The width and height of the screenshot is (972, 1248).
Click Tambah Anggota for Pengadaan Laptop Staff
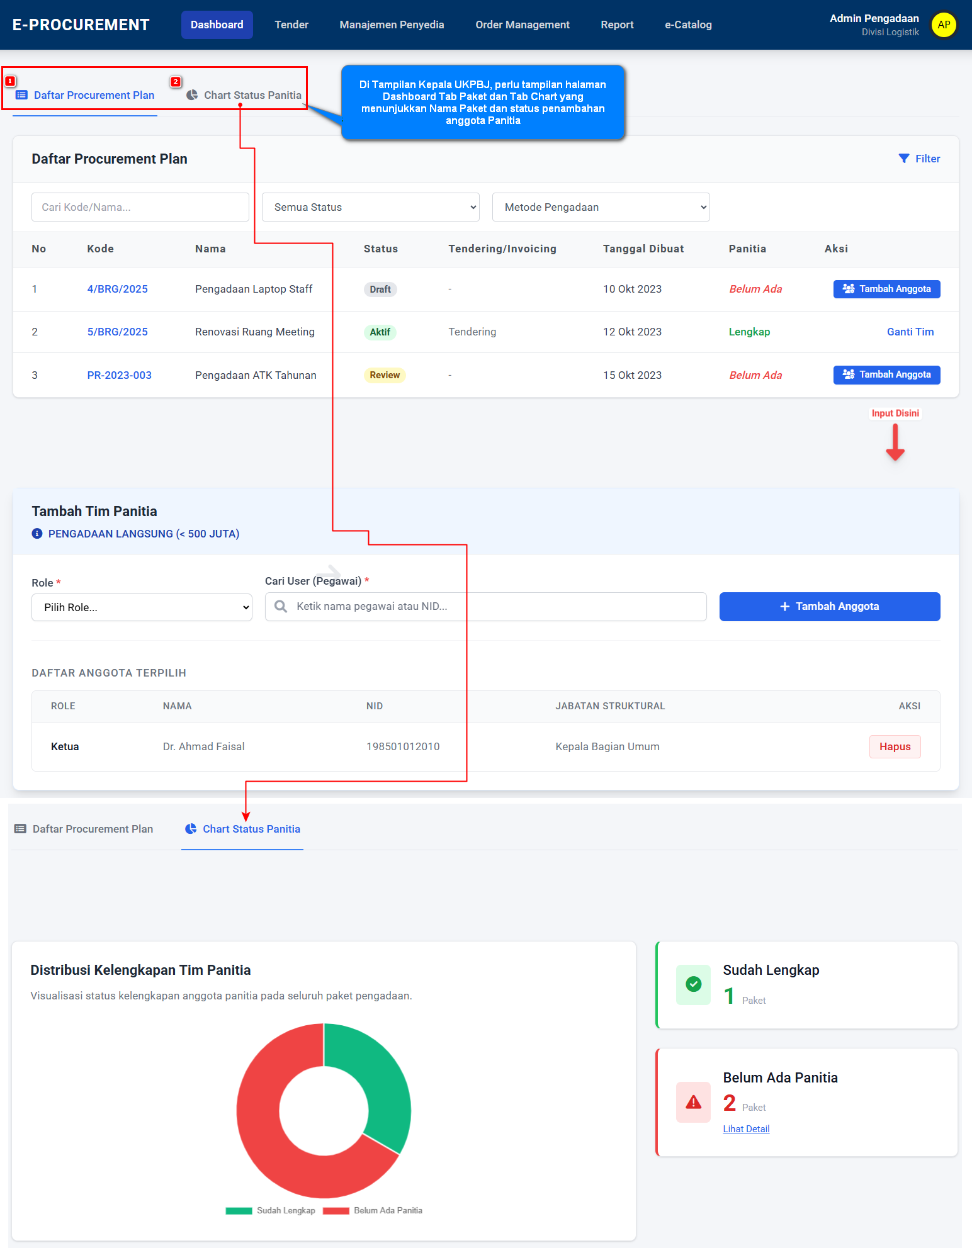click(x=886, y=289)
